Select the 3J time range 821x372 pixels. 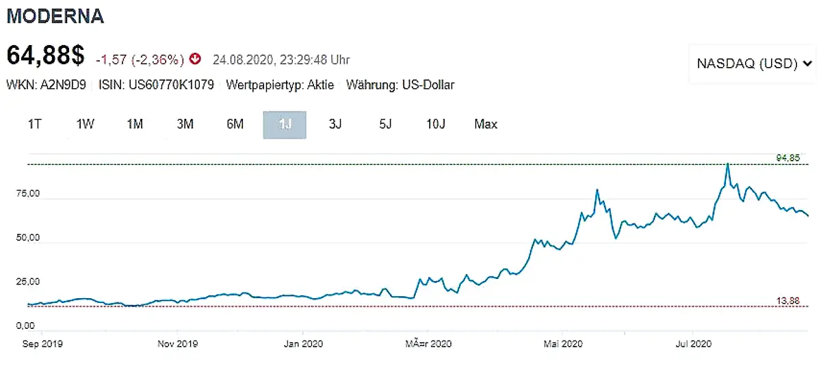pyautogui.click(x=335, y=124)
